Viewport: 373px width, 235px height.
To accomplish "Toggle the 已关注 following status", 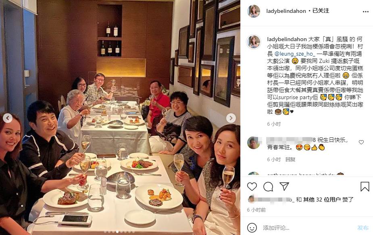I will (321, 11).
